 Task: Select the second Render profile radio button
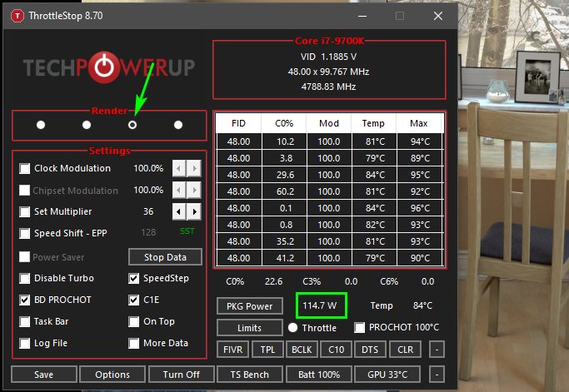pyautogui.click(x=87, y=125)
